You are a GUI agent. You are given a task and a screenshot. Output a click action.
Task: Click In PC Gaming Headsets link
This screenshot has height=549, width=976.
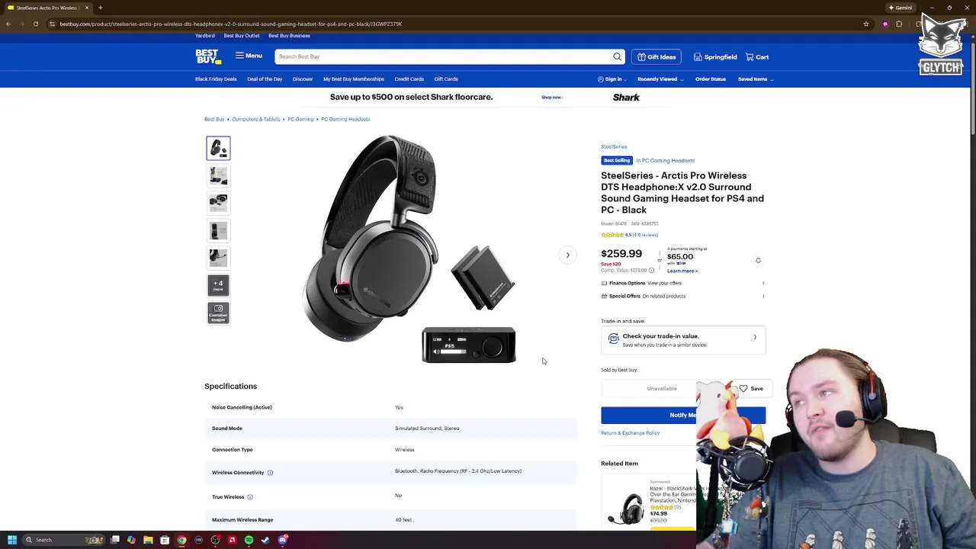(665, 161)
